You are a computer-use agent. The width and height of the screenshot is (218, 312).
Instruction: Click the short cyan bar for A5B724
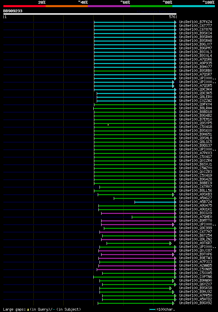(155, 202)
